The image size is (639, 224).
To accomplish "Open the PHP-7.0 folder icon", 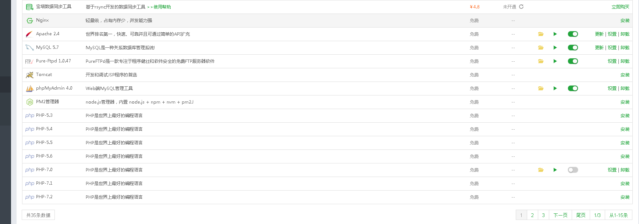I will [x=541, y=170].
